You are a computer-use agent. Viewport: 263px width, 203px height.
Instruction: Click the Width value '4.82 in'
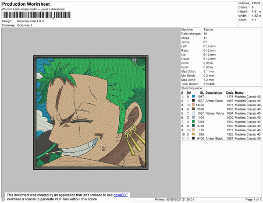pos(256,16)
